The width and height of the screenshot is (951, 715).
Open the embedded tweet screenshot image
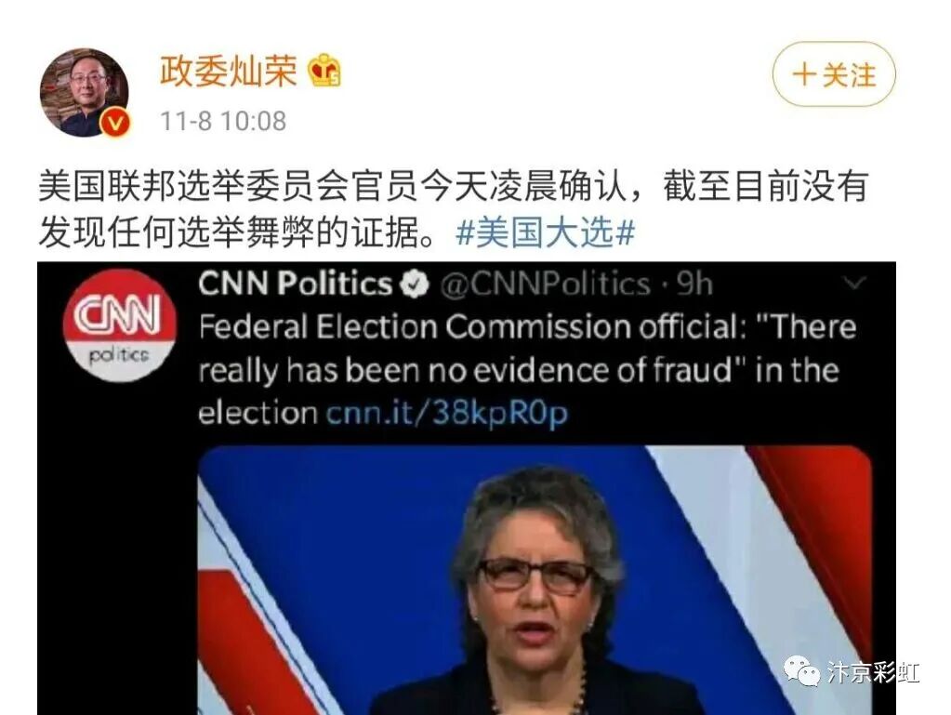(467, 489)
